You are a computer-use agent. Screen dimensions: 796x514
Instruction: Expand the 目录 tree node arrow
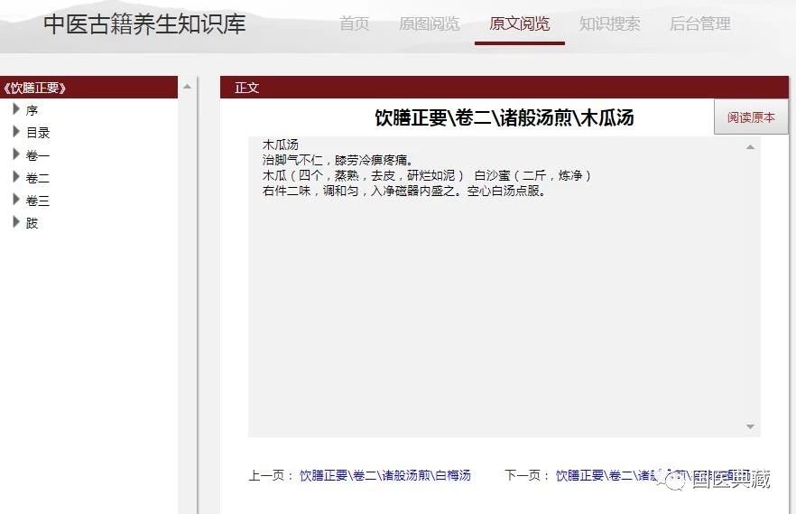(16, 132)
